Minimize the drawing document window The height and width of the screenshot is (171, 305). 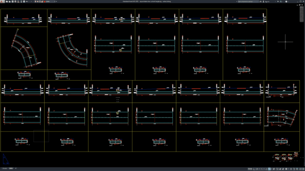point(297,5)
